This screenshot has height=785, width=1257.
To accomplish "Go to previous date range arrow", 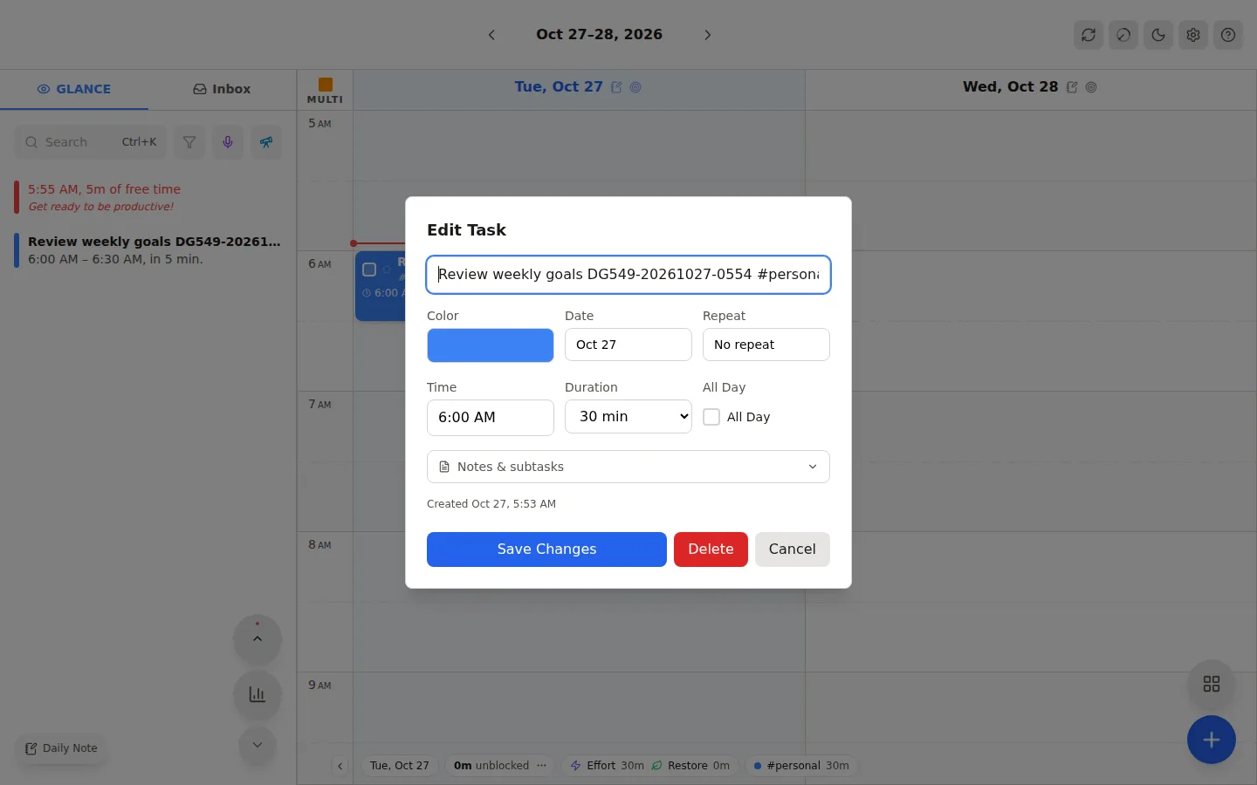I will pos(491,35).
